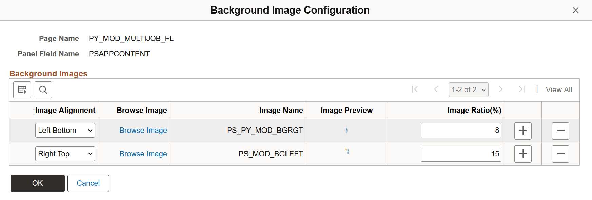Click the next page arrow
The width and height of the screenshot is (592, 200).
(501, 89)
